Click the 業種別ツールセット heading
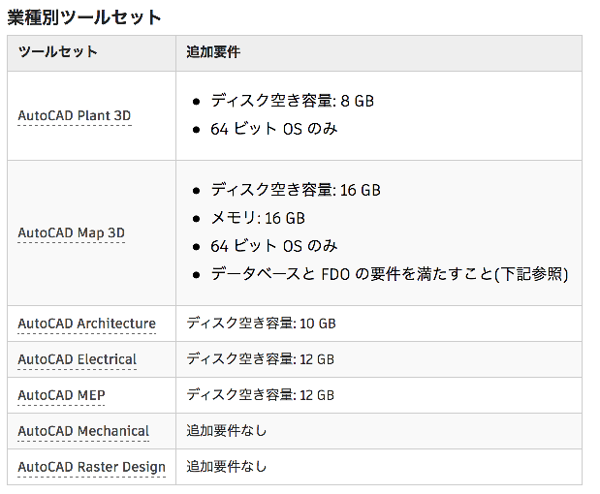The image size is (600, 494). [84, 17]
